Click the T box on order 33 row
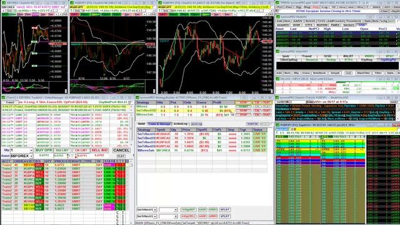 122,169
